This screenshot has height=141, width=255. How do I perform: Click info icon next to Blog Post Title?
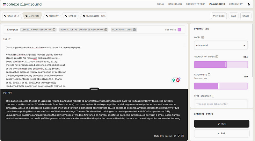tap(134, 30)
